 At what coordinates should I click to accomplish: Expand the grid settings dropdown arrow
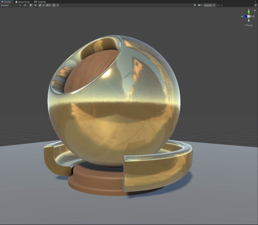tap(58, 5)
